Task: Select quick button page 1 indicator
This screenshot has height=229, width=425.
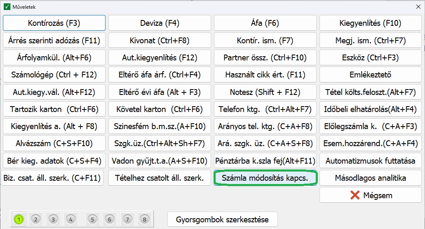Action: tap(19, 219)
